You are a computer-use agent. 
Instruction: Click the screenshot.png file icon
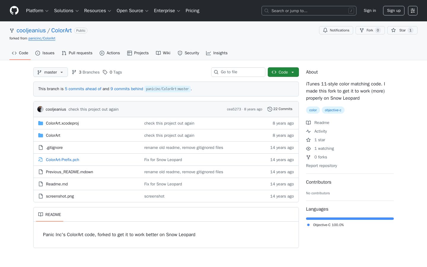pos(41,196)
